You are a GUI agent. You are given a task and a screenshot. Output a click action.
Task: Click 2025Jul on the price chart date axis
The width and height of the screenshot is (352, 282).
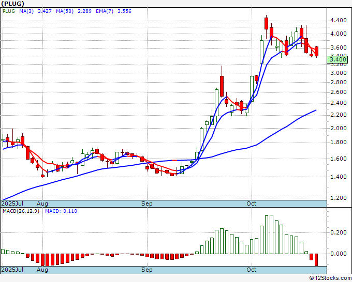pyautogui.click(x=12, y=203)
